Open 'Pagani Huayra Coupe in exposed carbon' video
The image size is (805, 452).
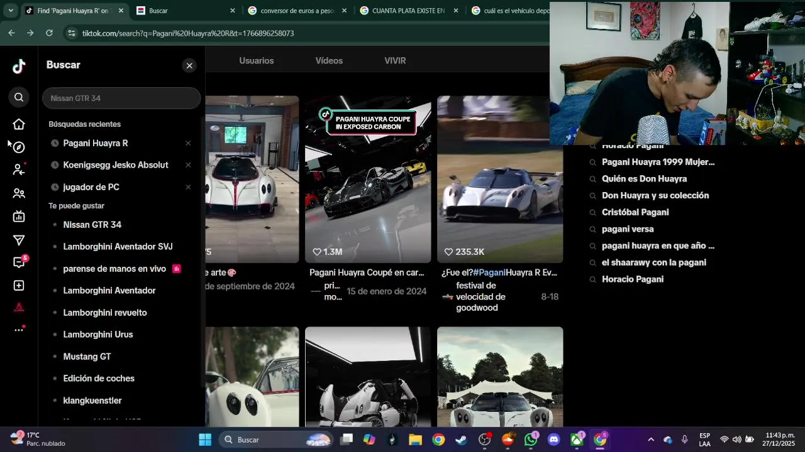368,179
